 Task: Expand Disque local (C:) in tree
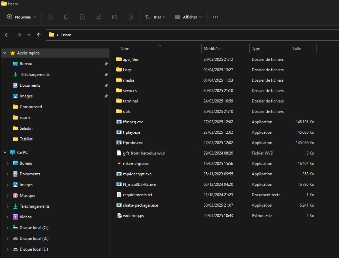[x=7, y=228]
